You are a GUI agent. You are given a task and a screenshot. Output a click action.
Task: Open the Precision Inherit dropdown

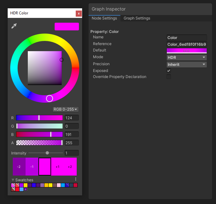pyautogui.click(x=187, y=65)
